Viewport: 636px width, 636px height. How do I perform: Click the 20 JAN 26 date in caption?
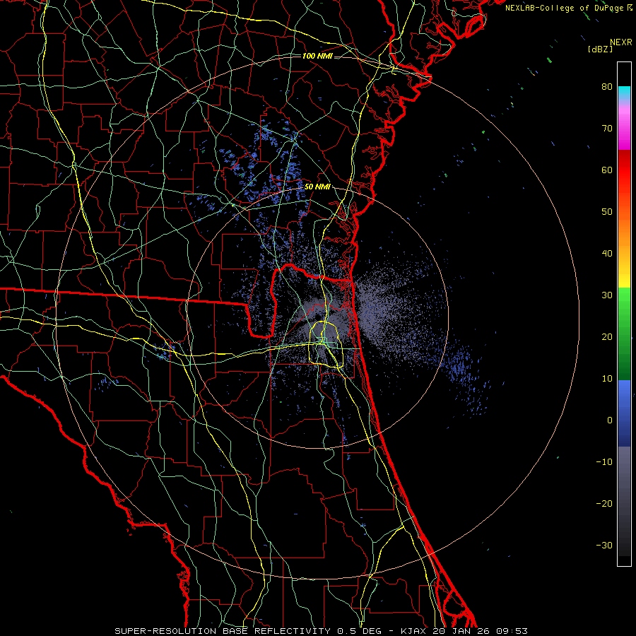tap(462, 631)
